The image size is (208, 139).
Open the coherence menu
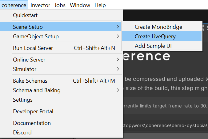click(14, 5)
